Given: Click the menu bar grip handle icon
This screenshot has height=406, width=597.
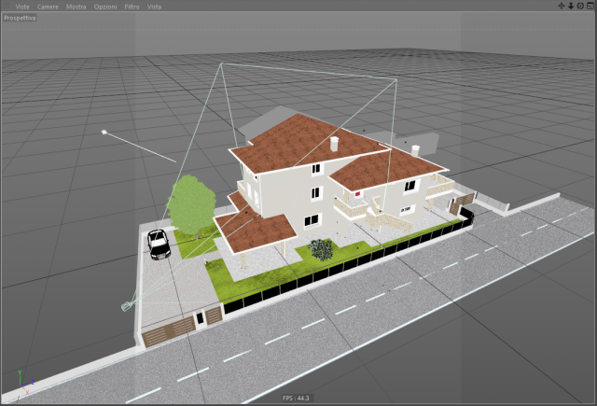Looking at the screenshot, I should point(7,7).
